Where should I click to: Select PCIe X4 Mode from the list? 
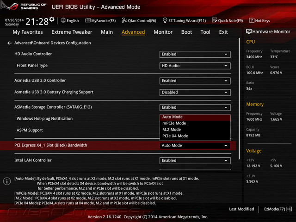(x=195, y=136)
